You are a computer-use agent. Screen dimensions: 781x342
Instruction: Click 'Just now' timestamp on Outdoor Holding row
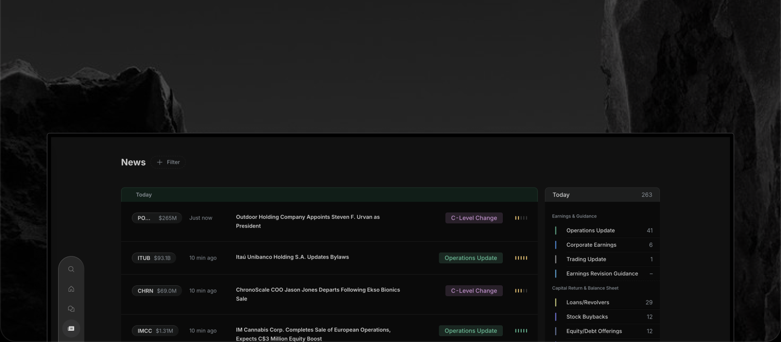coord(201,218)
